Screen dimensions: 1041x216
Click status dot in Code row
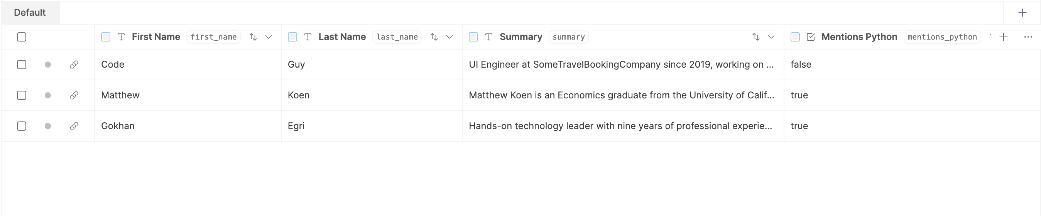48,64
